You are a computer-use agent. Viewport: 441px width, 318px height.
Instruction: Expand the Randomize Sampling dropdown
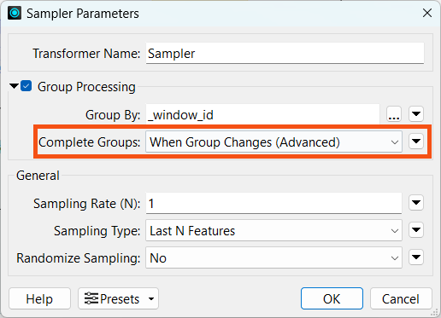click(x=273, y=257)
